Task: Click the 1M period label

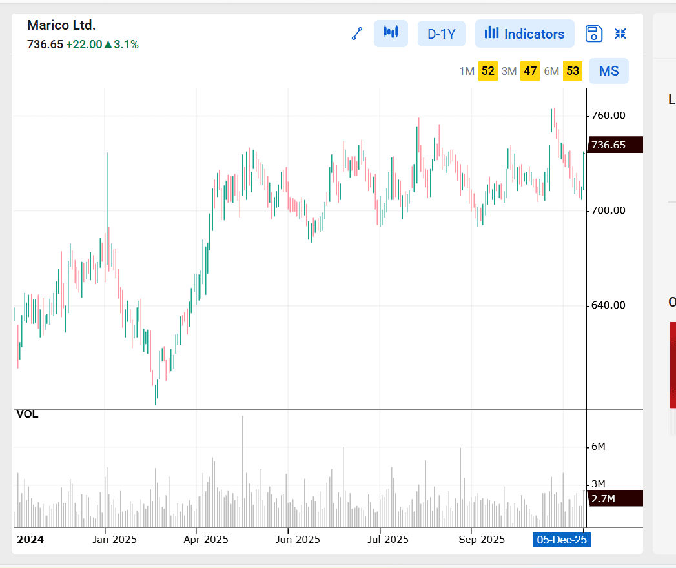Action: tap(467, 71)
